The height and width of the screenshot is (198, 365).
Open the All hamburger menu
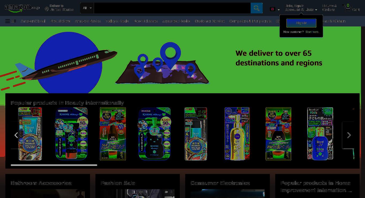pyautogui.click(x=11, y=21)
